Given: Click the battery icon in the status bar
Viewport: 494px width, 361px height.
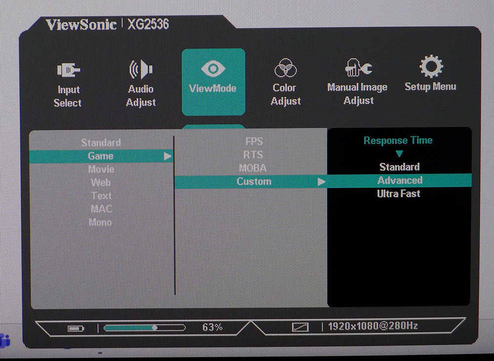Looking at the screenshot, I should (x=76, y=328).
